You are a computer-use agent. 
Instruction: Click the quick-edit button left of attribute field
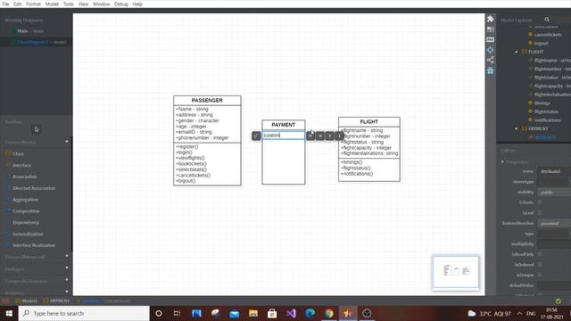pyautogui.click(x=256, y=136)
